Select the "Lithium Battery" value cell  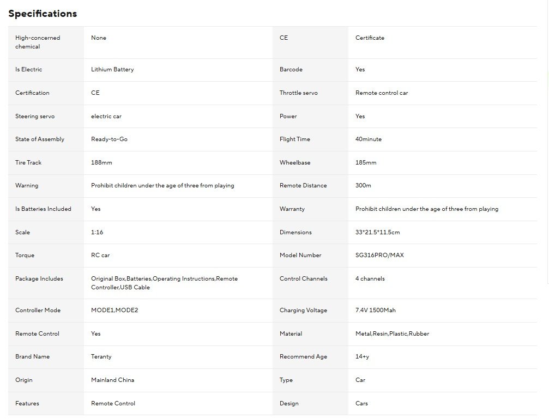pos(112,70)
